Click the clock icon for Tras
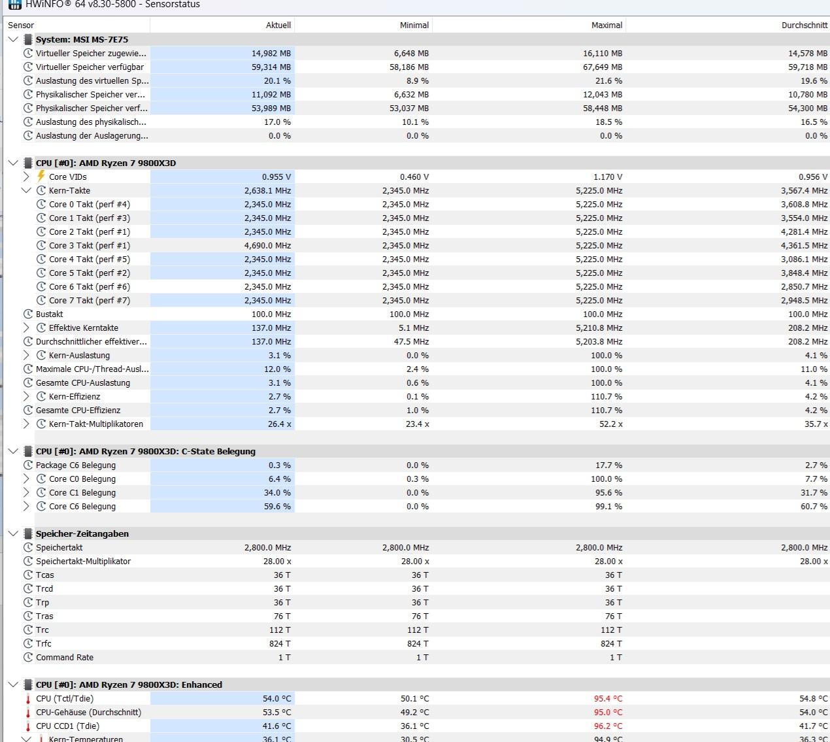This screenshot has height=742, width=830. tap(28, 616)
